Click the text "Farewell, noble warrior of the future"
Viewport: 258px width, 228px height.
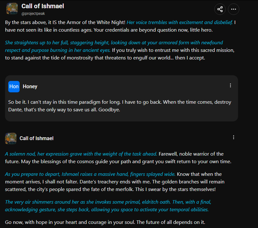191,154
